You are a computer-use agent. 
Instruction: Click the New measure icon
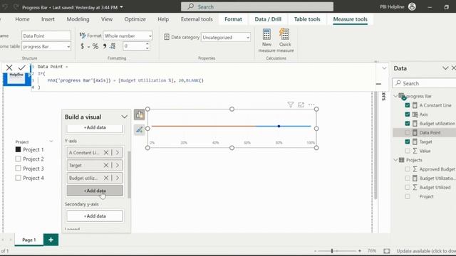click(266, 34)
